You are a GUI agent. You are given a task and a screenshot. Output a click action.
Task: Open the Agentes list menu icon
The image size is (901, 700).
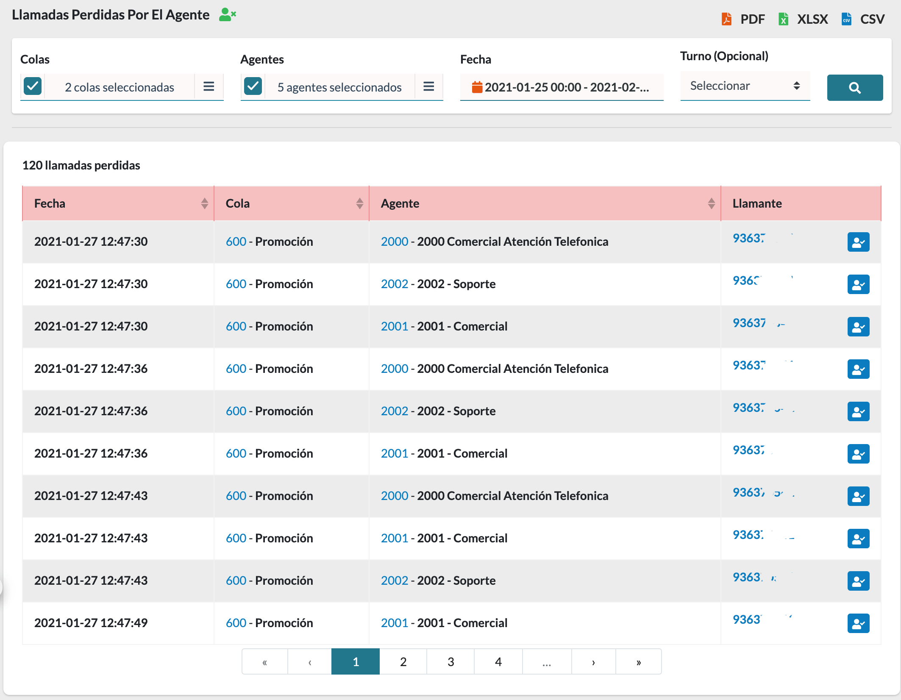(x=428, y=87)
